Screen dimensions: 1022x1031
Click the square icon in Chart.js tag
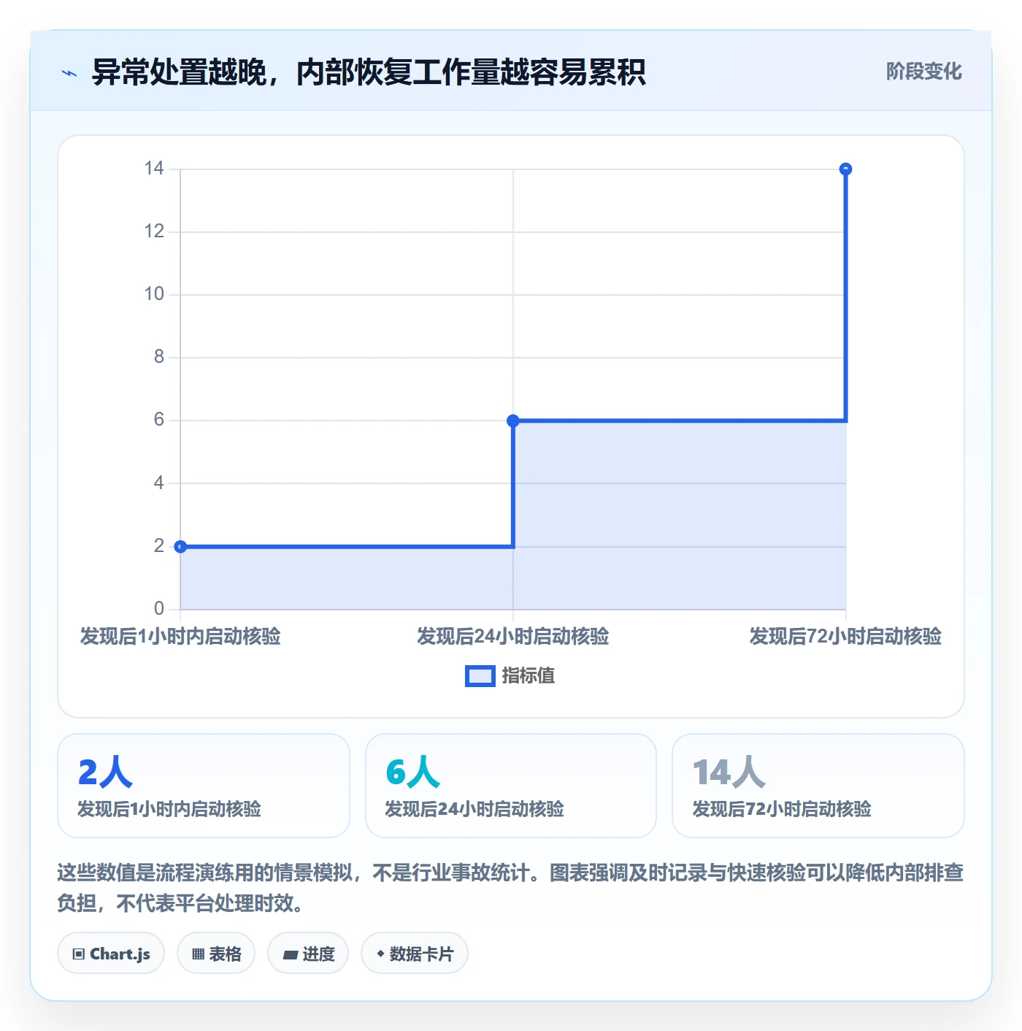[x=79, y=954]
